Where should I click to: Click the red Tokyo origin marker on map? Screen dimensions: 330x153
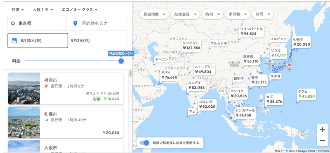point(289,65)
